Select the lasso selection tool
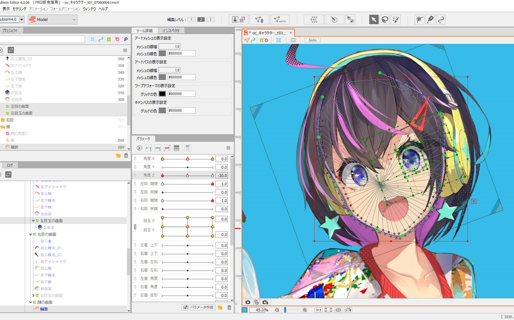This screenshot has width=514, height=320. 385,20
